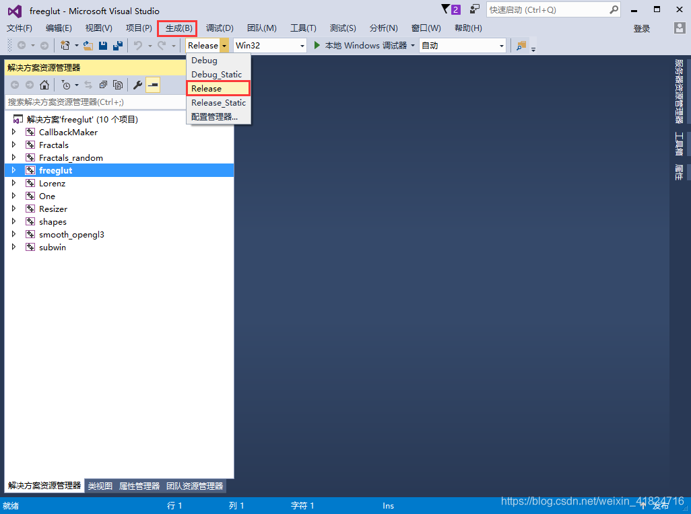Select Debug configuration from the list
The height and width of the screenshot is (514, 691).
point(219,61)
